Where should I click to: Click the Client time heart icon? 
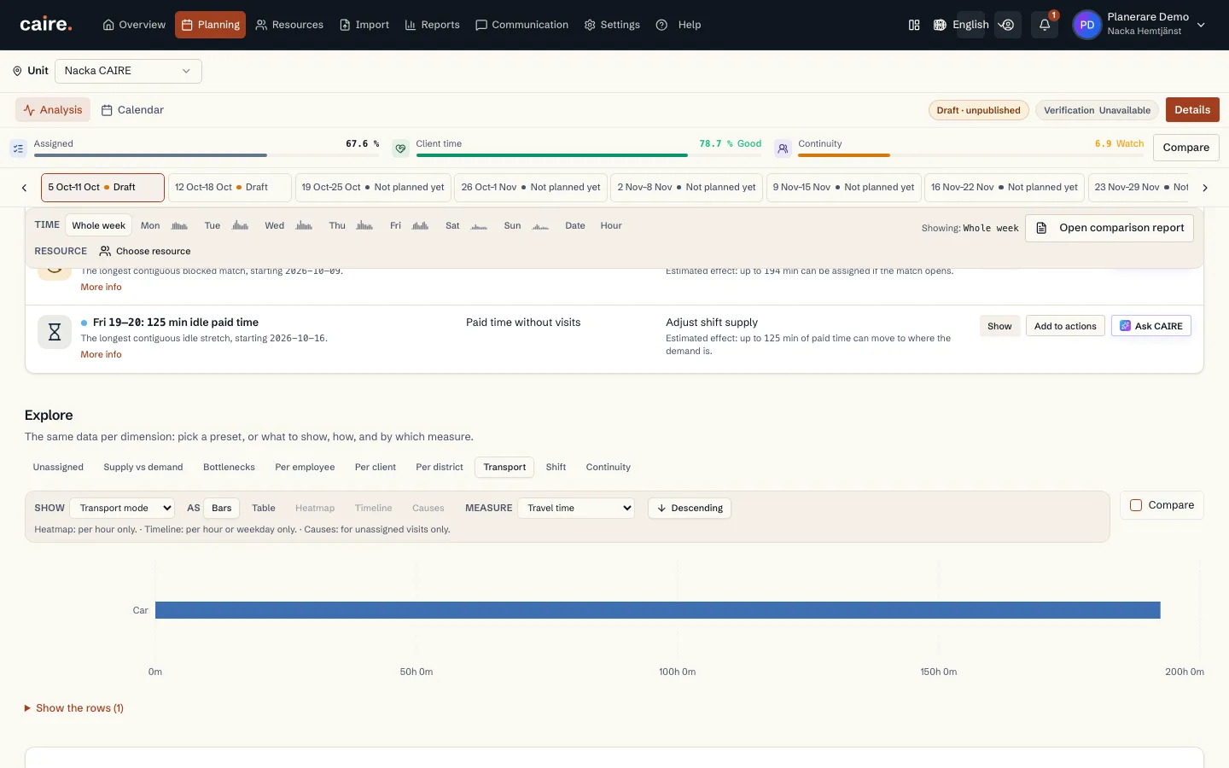[x=400, y=148]
